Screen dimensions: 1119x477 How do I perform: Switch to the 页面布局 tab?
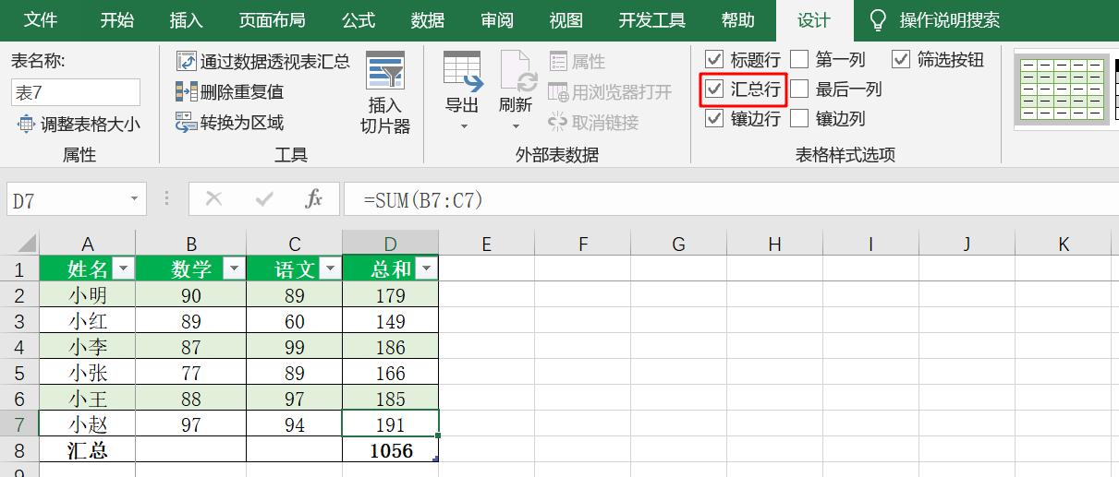tap(272, 20)
